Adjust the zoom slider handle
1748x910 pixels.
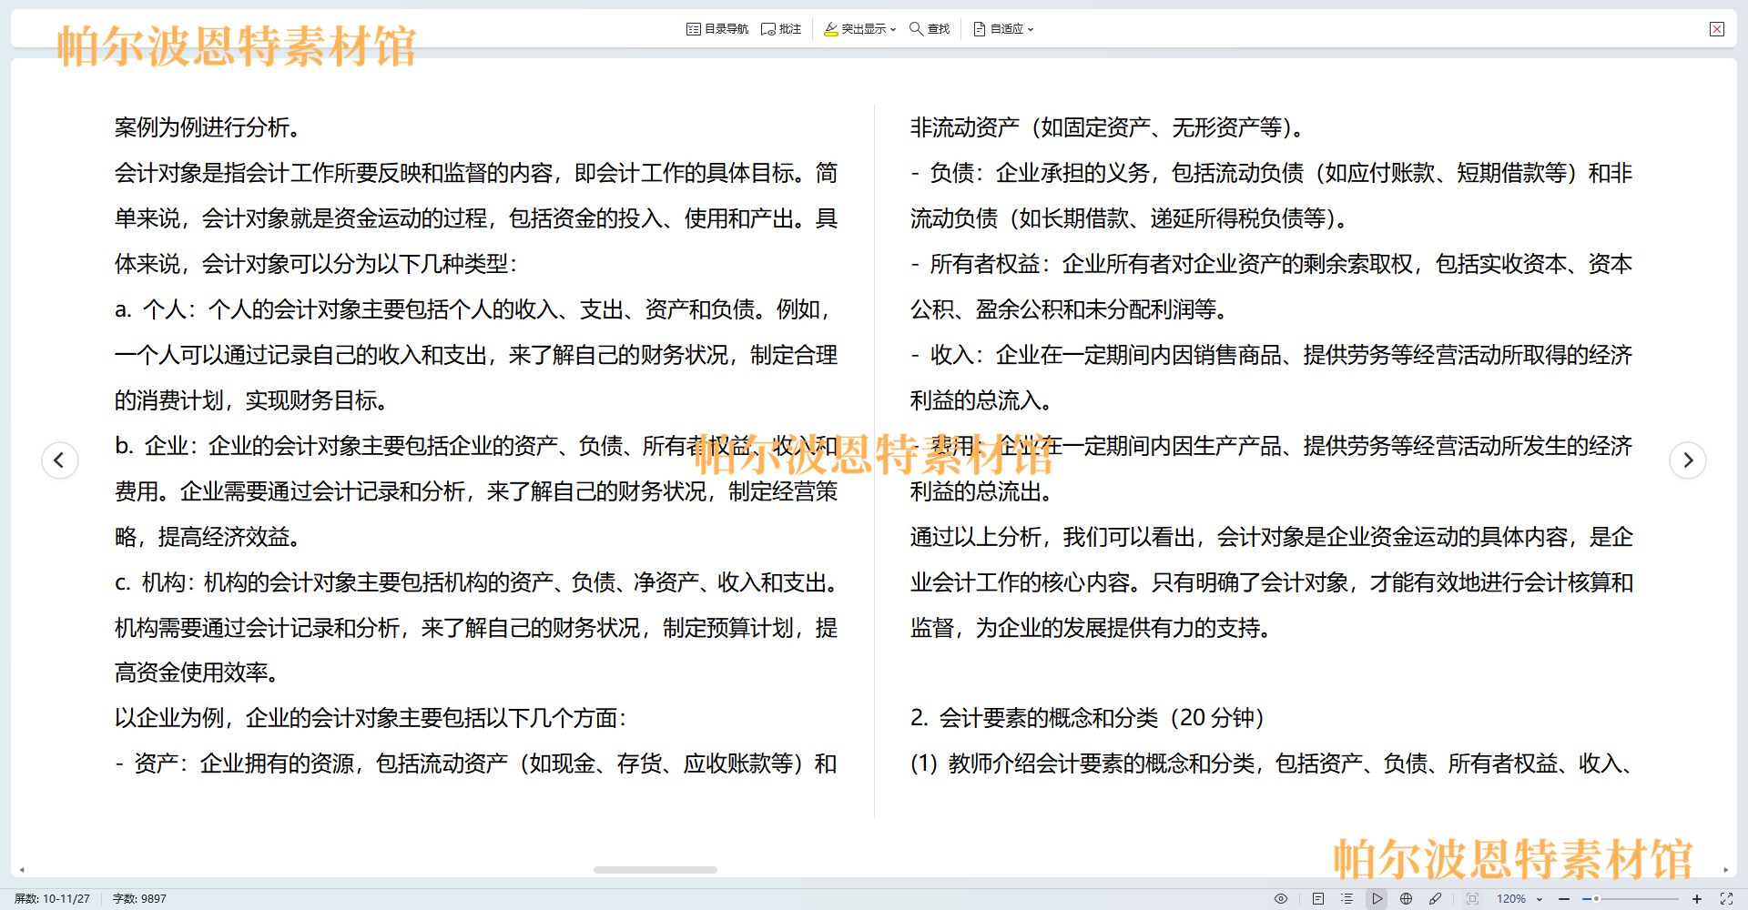pos(1596,898)
